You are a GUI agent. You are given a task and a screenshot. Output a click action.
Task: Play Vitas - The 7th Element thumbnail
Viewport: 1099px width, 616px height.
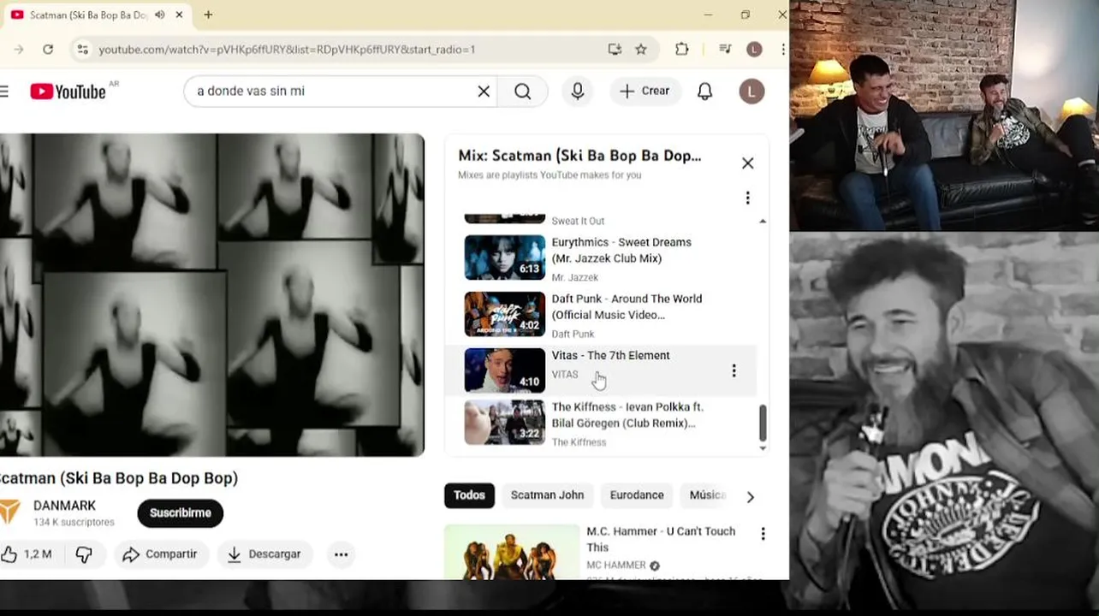click(504, 370)
